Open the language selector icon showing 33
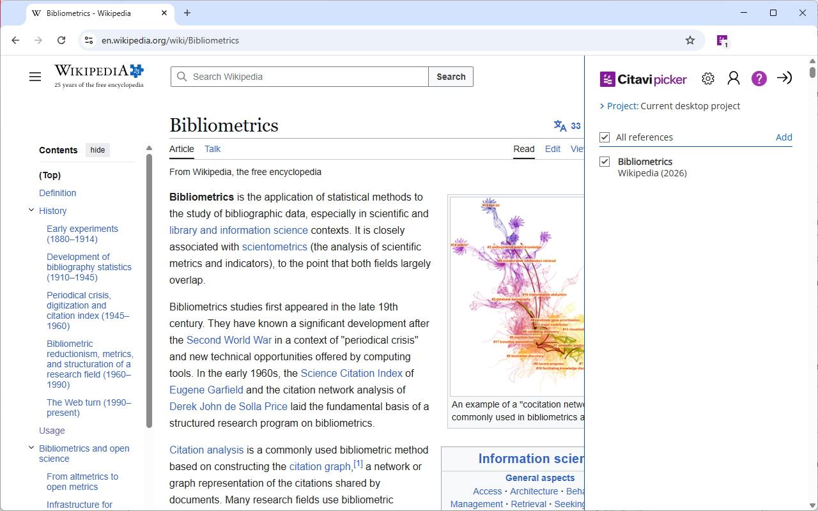 (567, 126)
